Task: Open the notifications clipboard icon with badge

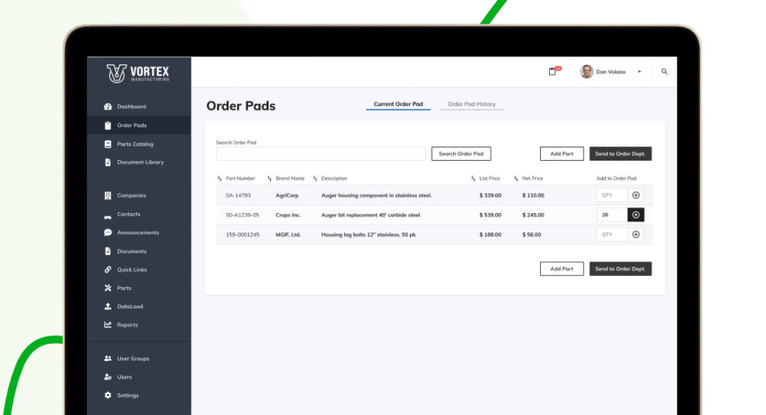Action: point(553,72)
